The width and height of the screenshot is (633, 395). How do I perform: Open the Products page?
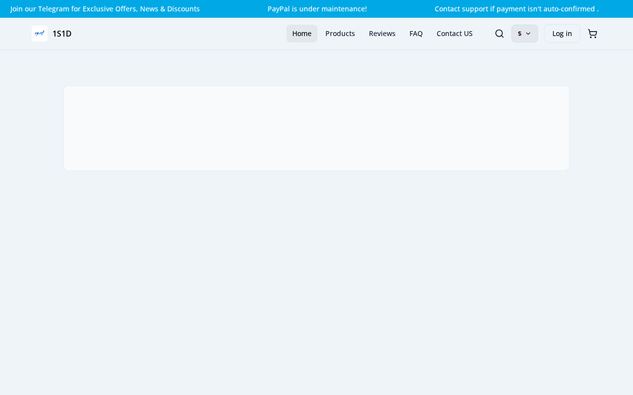tap(340, 34)
